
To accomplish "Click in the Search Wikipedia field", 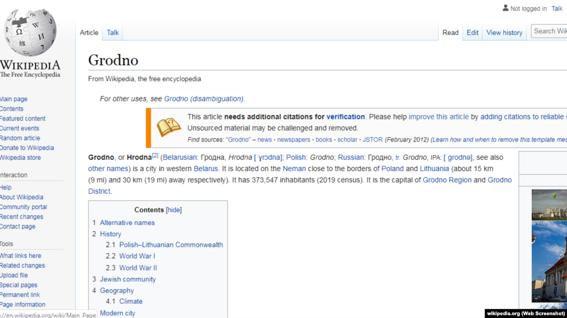I will 549,32.
